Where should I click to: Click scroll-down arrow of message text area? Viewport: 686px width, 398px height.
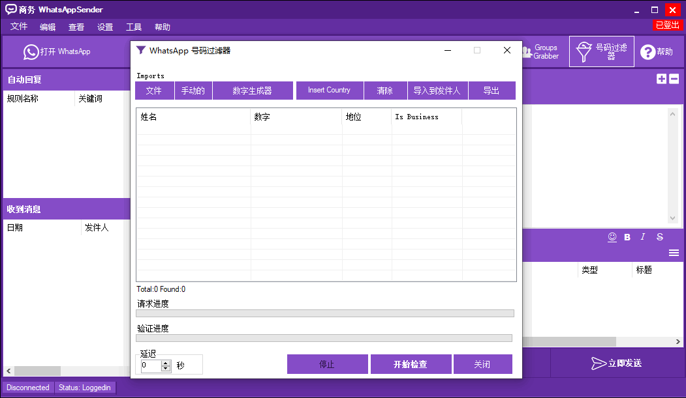point(672,218)
